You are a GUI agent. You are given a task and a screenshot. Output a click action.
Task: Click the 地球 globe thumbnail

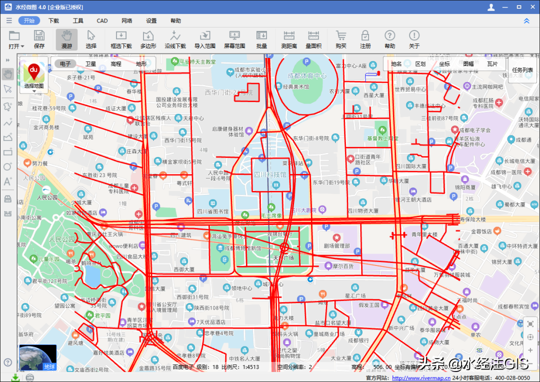(38, 357)
